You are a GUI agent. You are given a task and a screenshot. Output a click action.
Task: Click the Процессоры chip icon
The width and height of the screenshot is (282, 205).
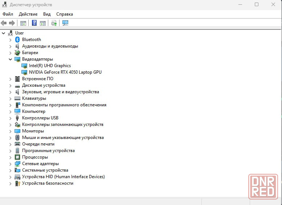tap(17, 157)
